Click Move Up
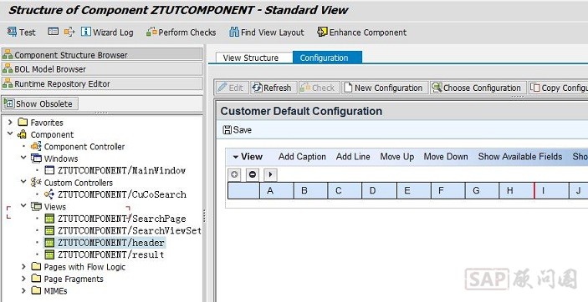This screenshot has width=588, height=302. tap(396, 157)
